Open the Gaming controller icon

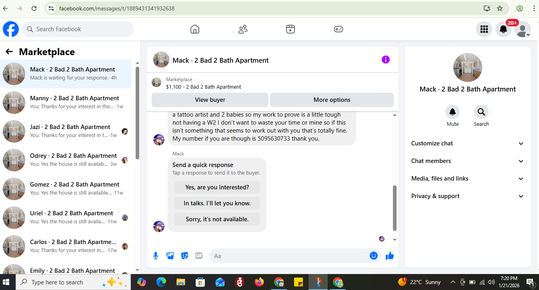tap(339, 29)
